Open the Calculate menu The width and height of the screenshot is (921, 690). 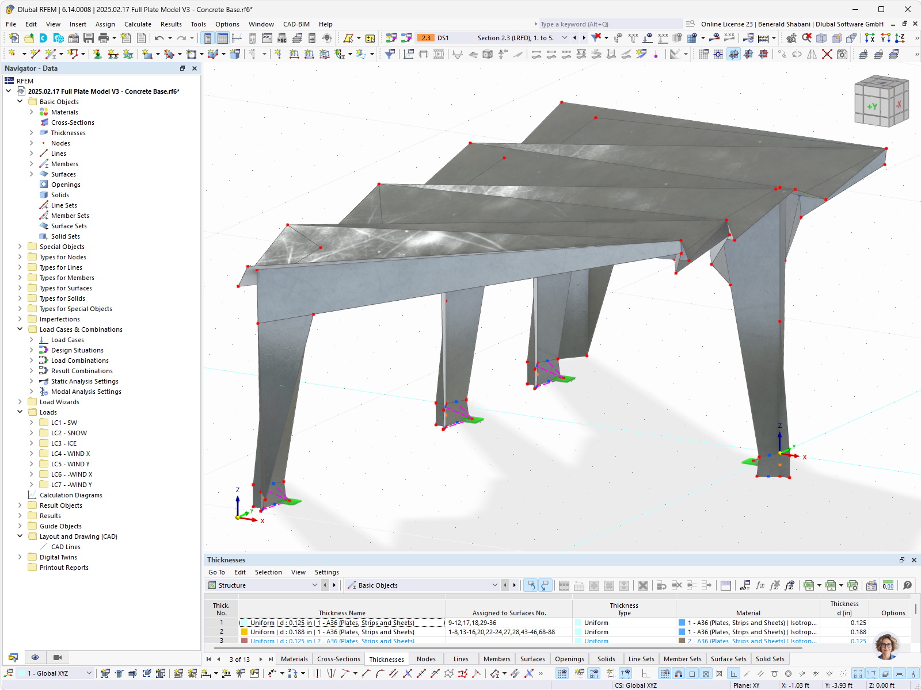pos(138,24)
